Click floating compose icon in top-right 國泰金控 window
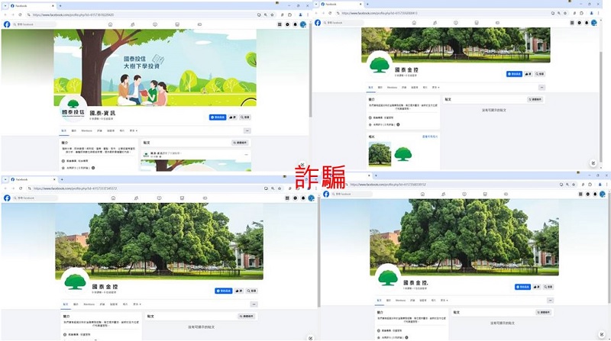This screenshot has width=611, height=341. tap(593, 163)
